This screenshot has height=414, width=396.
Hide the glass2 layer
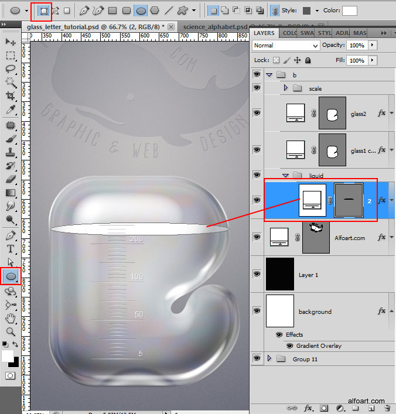click(257, 113)
